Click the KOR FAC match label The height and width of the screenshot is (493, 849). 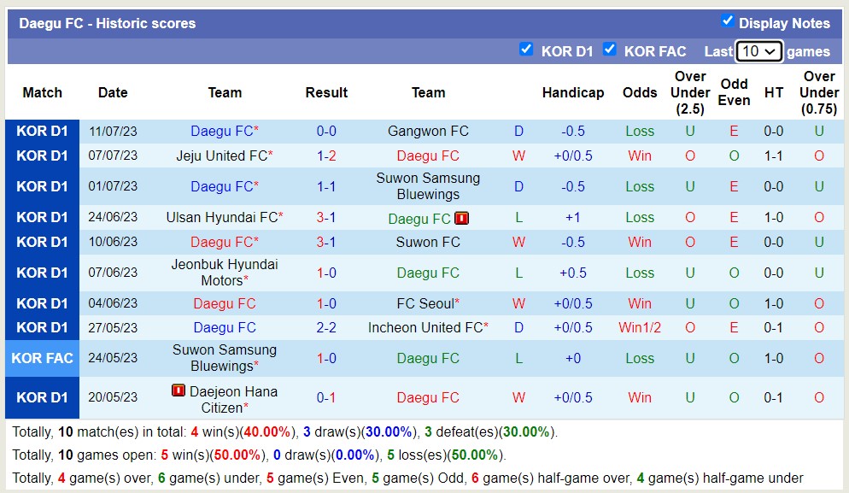point(42,358)
